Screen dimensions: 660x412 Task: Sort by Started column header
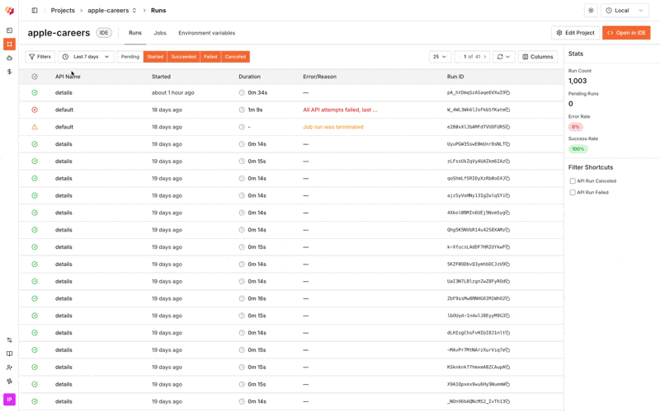(x=161, y=77)
